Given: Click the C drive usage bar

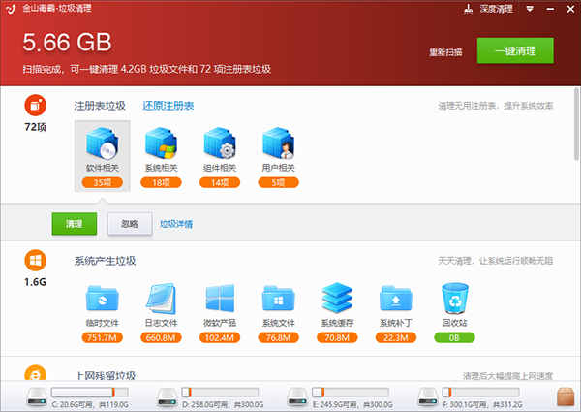Looking at the screenshot, I should 90,393.
